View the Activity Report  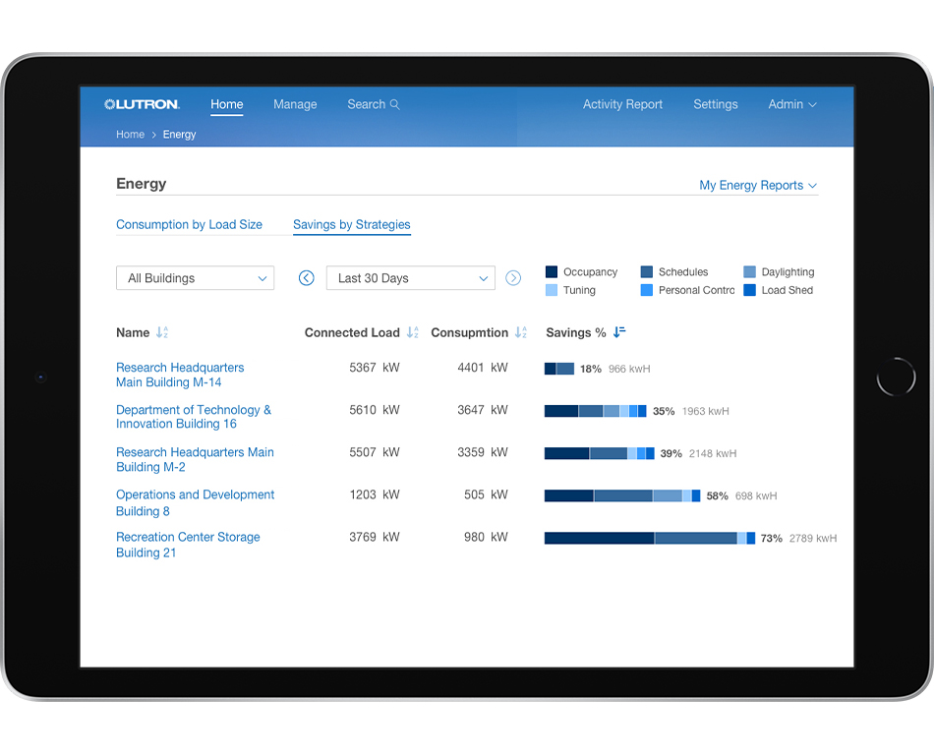622,104
